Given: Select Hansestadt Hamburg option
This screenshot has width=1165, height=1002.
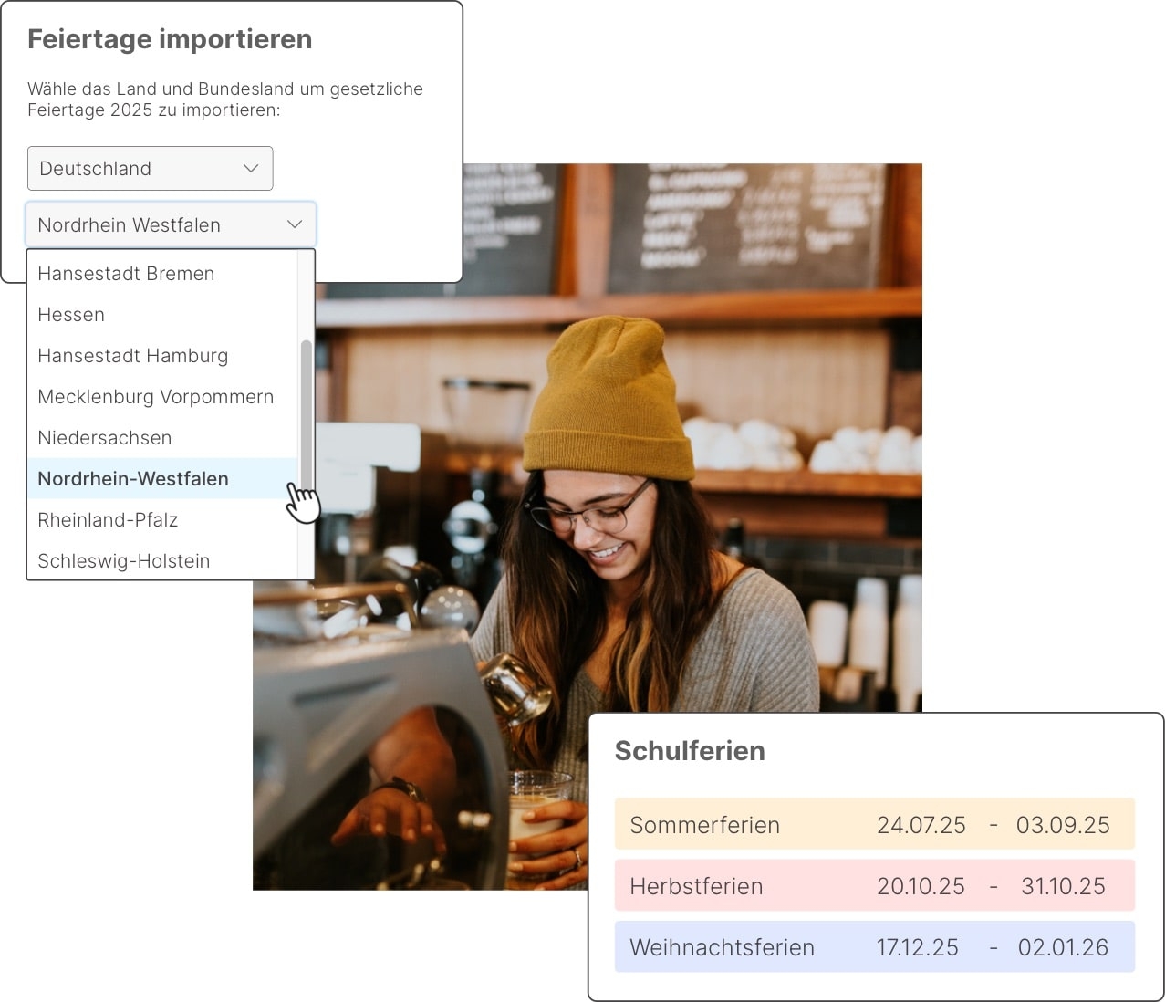Looking at the screenshot, I should (132, 356).
